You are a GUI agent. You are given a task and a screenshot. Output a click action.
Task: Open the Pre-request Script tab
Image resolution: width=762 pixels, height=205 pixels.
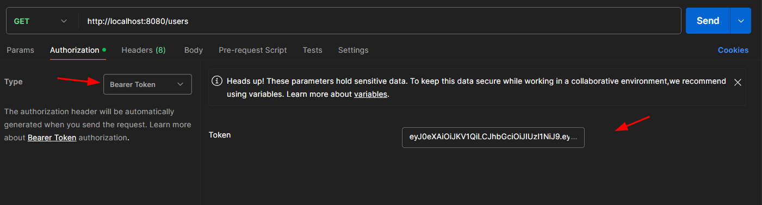coord(253,50)
